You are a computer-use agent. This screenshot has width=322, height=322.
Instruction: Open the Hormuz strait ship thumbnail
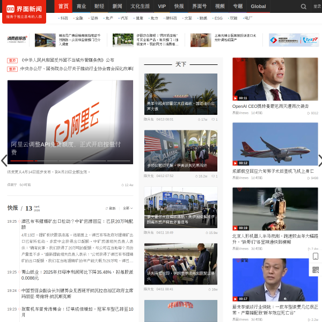pos(181,94)
